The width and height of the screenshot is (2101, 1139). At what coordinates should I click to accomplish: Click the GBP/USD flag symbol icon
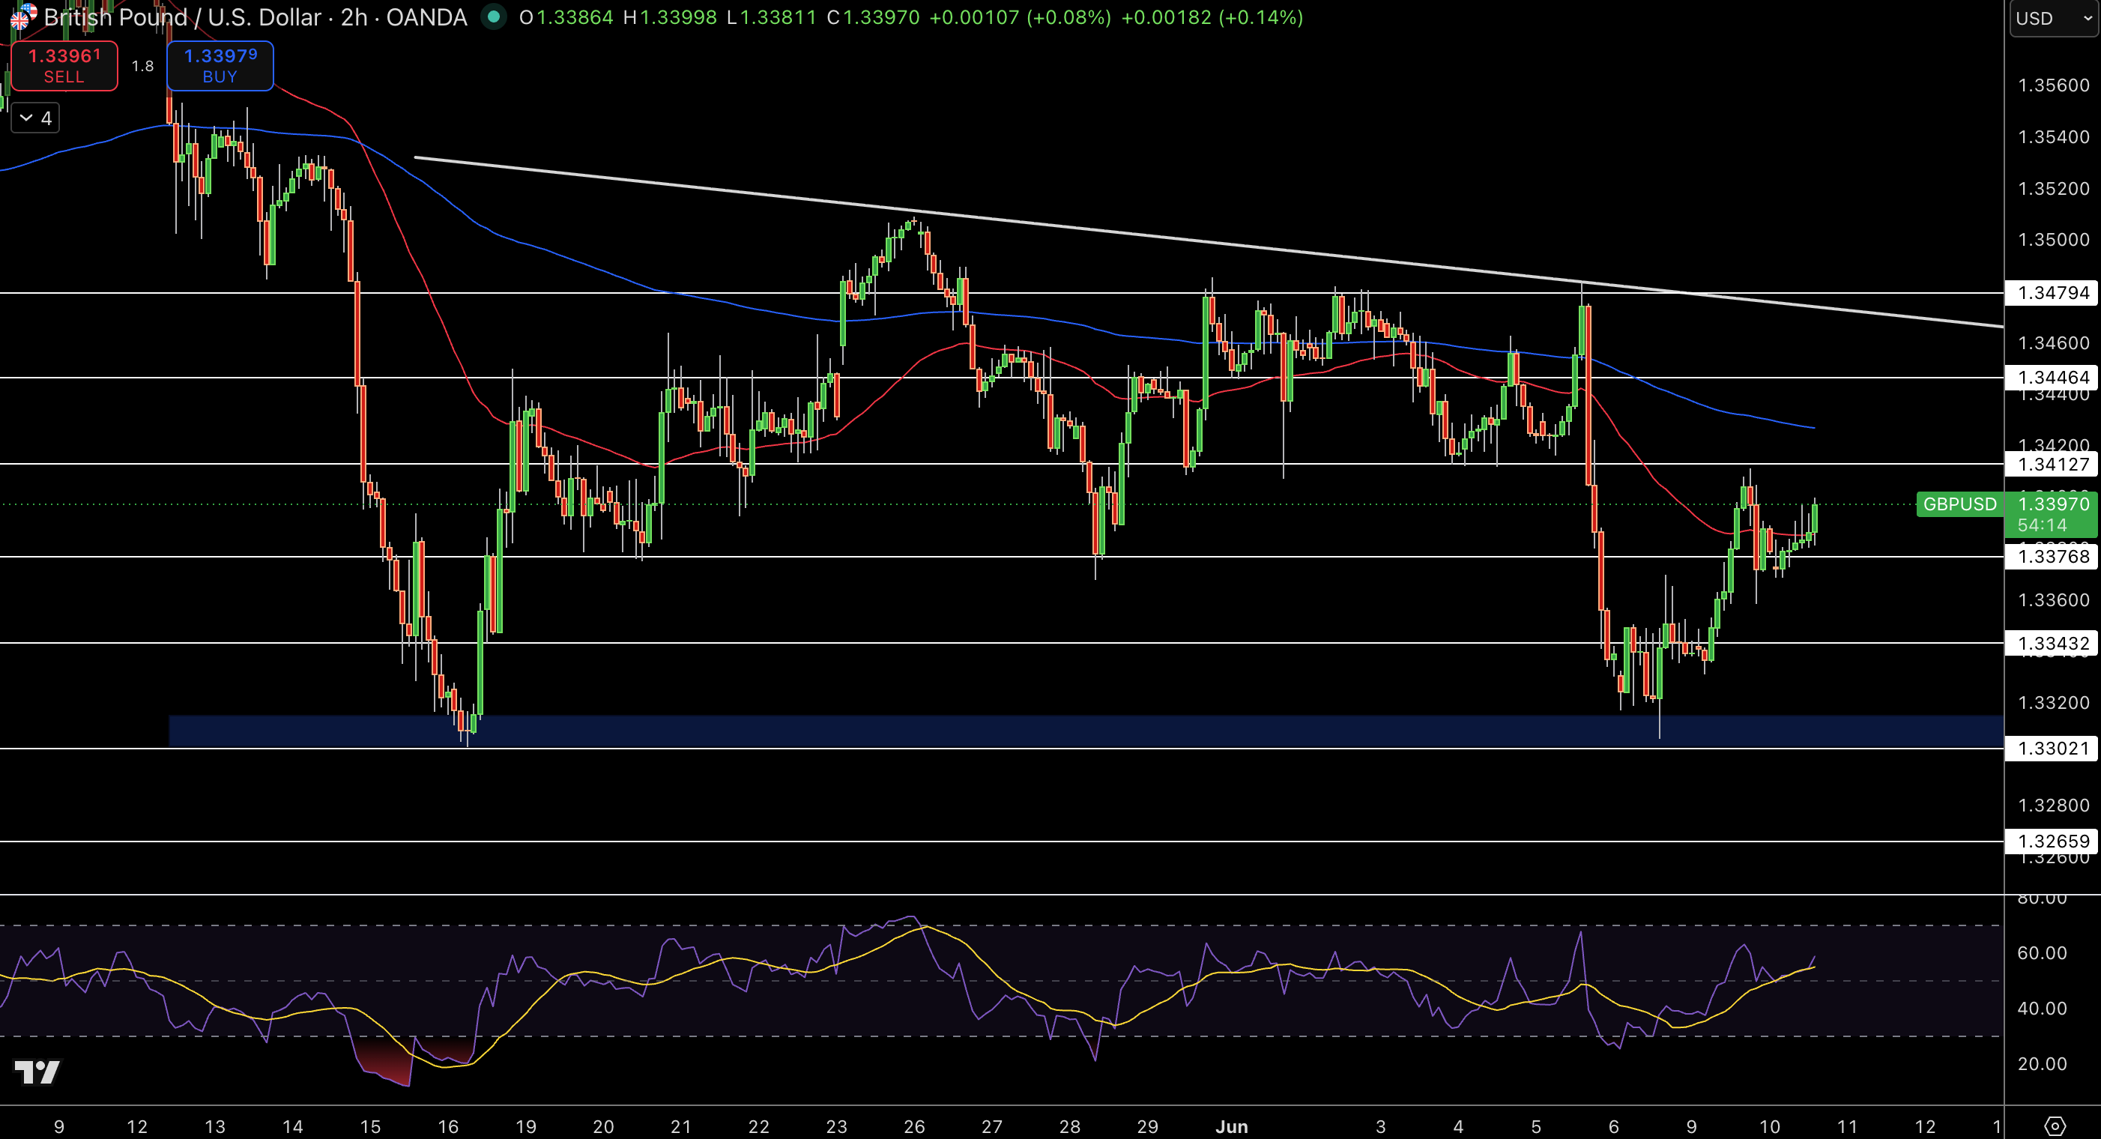coord(22,16)
